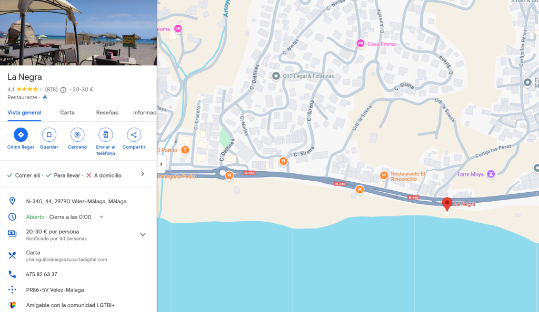The image size is (539, 312).
Task: Click the '20-30 € por persona' text
Action: pos(53,232)
